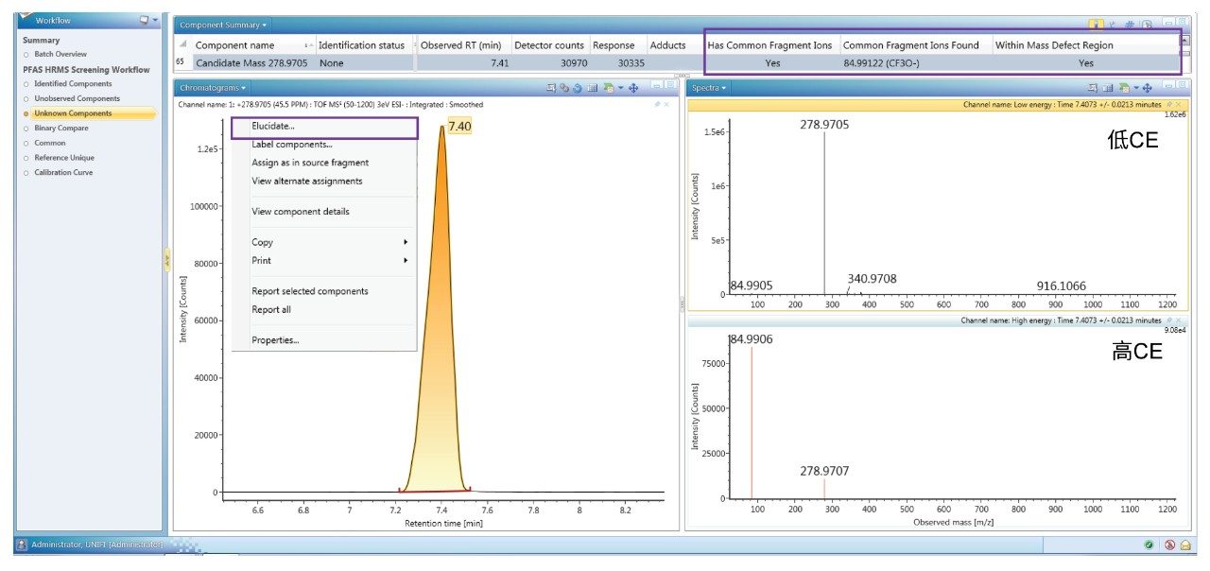Click the first toolbar icon in Chromatograms panel
Image resolution: width=1210 pixels, height=571 pixels.
point(551,87)
